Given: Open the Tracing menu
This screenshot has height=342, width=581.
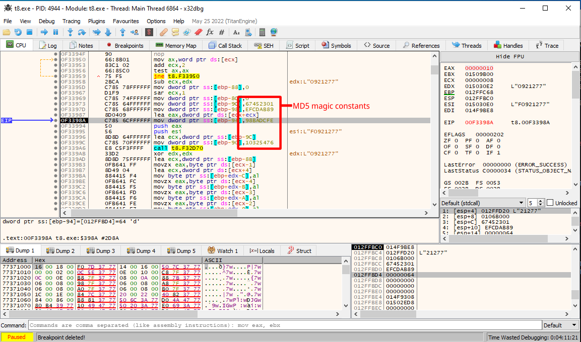Looking at the screenshot, I should (71, 21).
